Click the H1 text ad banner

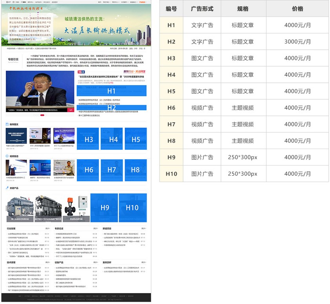[x=112, y=91]
